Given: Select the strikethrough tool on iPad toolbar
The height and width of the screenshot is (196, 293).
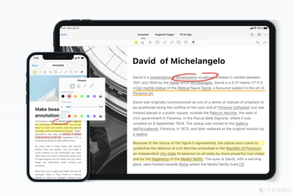Looking at the screenshot, I should pyautogui.click(x=150, y=42).
